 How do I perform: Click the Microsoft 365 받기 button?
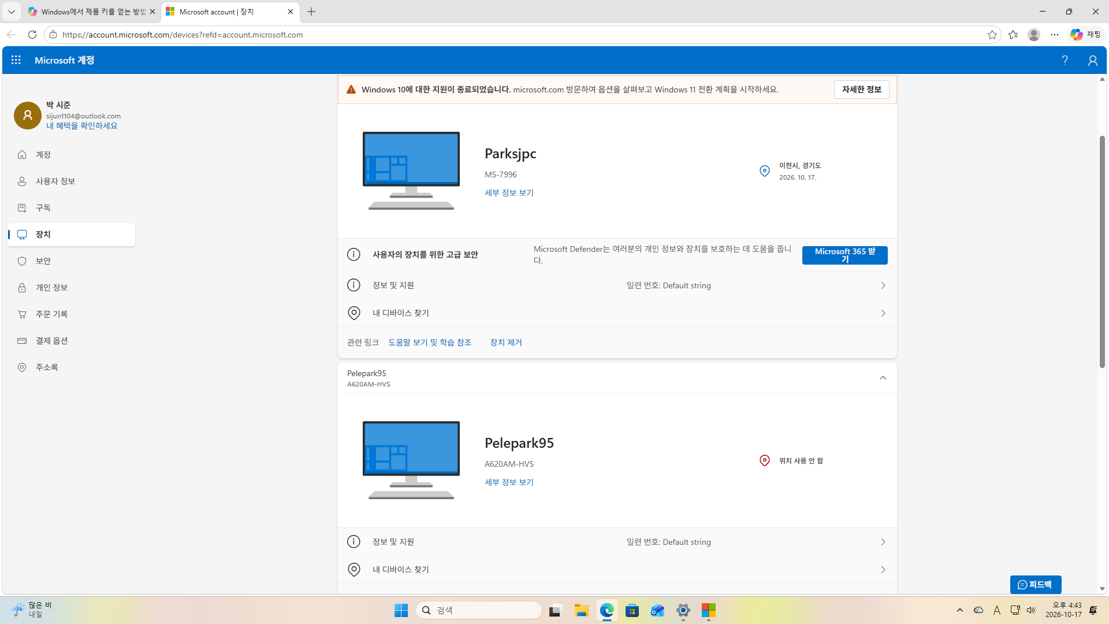tap(844, 255)
